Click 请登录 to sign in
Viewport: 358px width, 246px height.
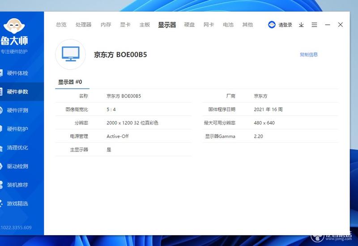pos(285,25)
